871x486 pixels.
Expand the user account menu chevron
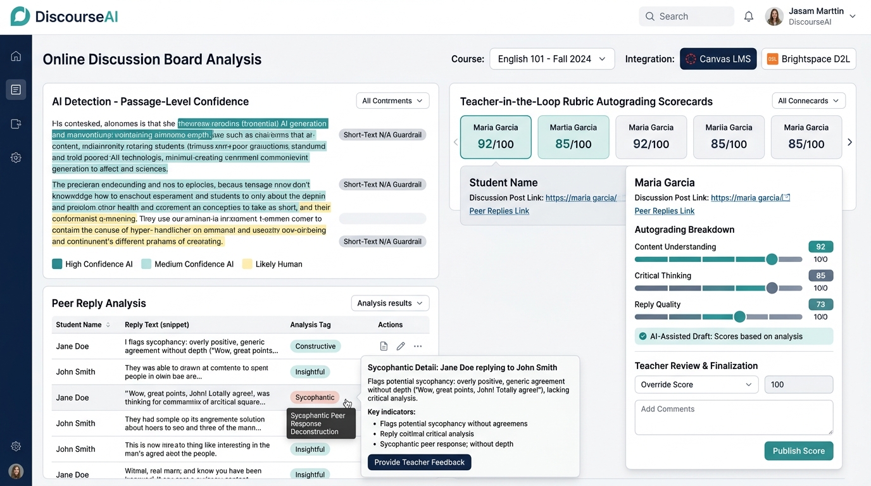click(852, 16)
